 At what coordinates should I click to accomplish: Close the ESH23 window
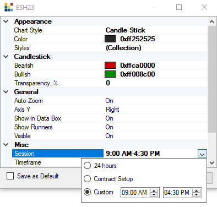click(x=204, y=7)
